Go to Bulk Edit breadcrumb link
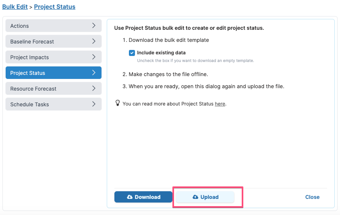Screen dimensions: 340x215 tap(15, 7)
